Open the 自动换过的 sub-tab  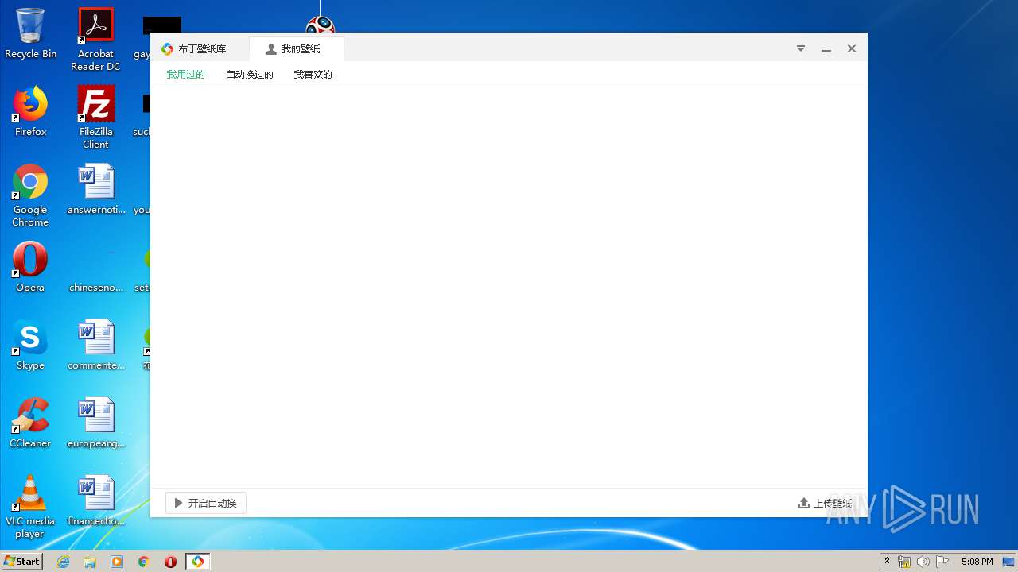pos(249,75)
